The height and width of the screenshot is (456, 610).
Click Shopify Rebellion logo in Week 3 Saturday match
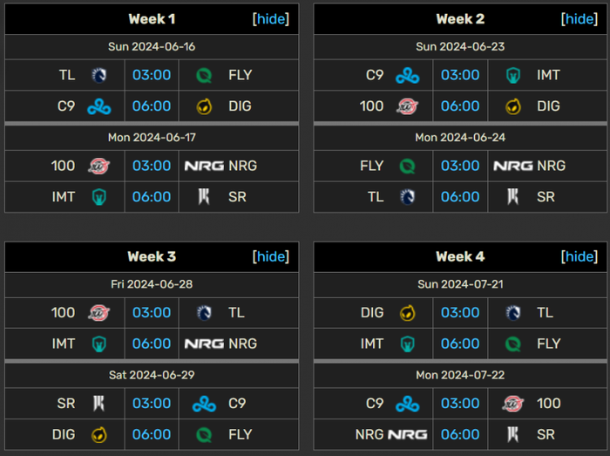click(x=98, y=404)
